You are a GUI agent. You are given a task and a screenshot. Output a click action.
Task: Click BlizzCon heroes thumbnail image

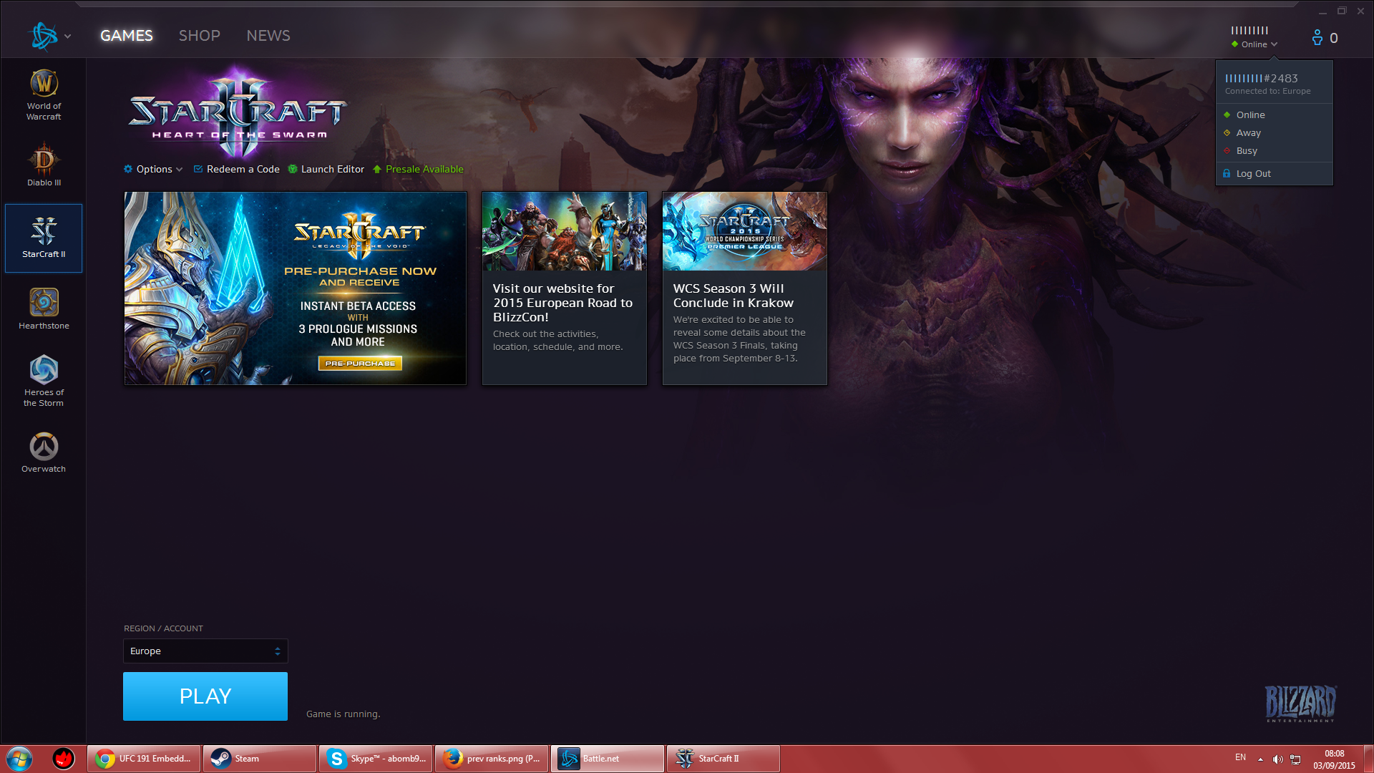[x=565, y=231]
